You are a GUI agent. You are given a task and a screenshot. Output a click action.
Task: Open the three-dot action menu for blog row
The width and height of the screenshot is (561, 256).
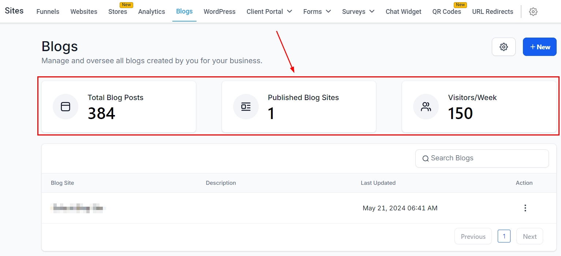(525, 208)
